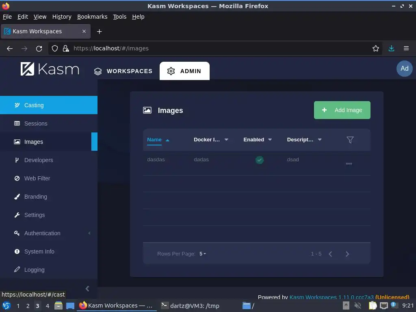
Task: Click the dasdas image name
Action: 156,159
